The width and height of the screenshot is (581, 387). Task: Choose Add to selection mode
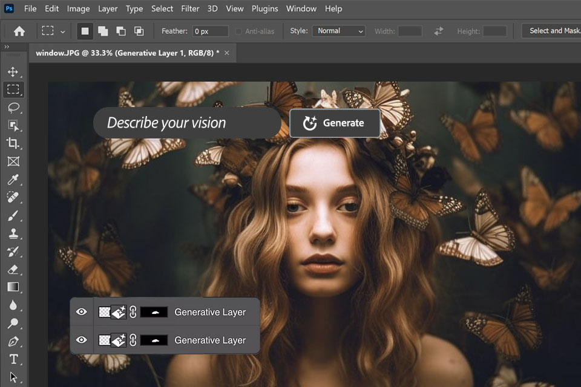pos(103,31)
